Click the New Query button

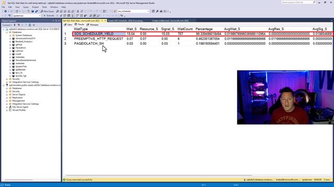[47, 11]
